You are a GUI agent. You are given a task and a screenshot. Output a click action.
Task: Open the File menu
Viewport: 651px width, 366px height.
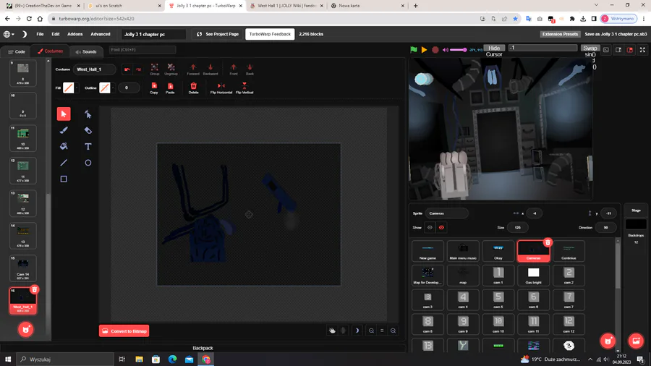coord(40,34)
